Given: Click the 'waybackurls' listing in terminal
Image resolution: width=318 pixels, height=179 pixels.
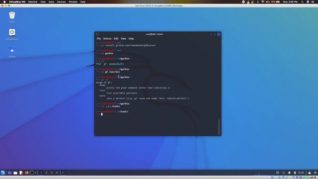Looking at the screenshot, I should 116,64.
